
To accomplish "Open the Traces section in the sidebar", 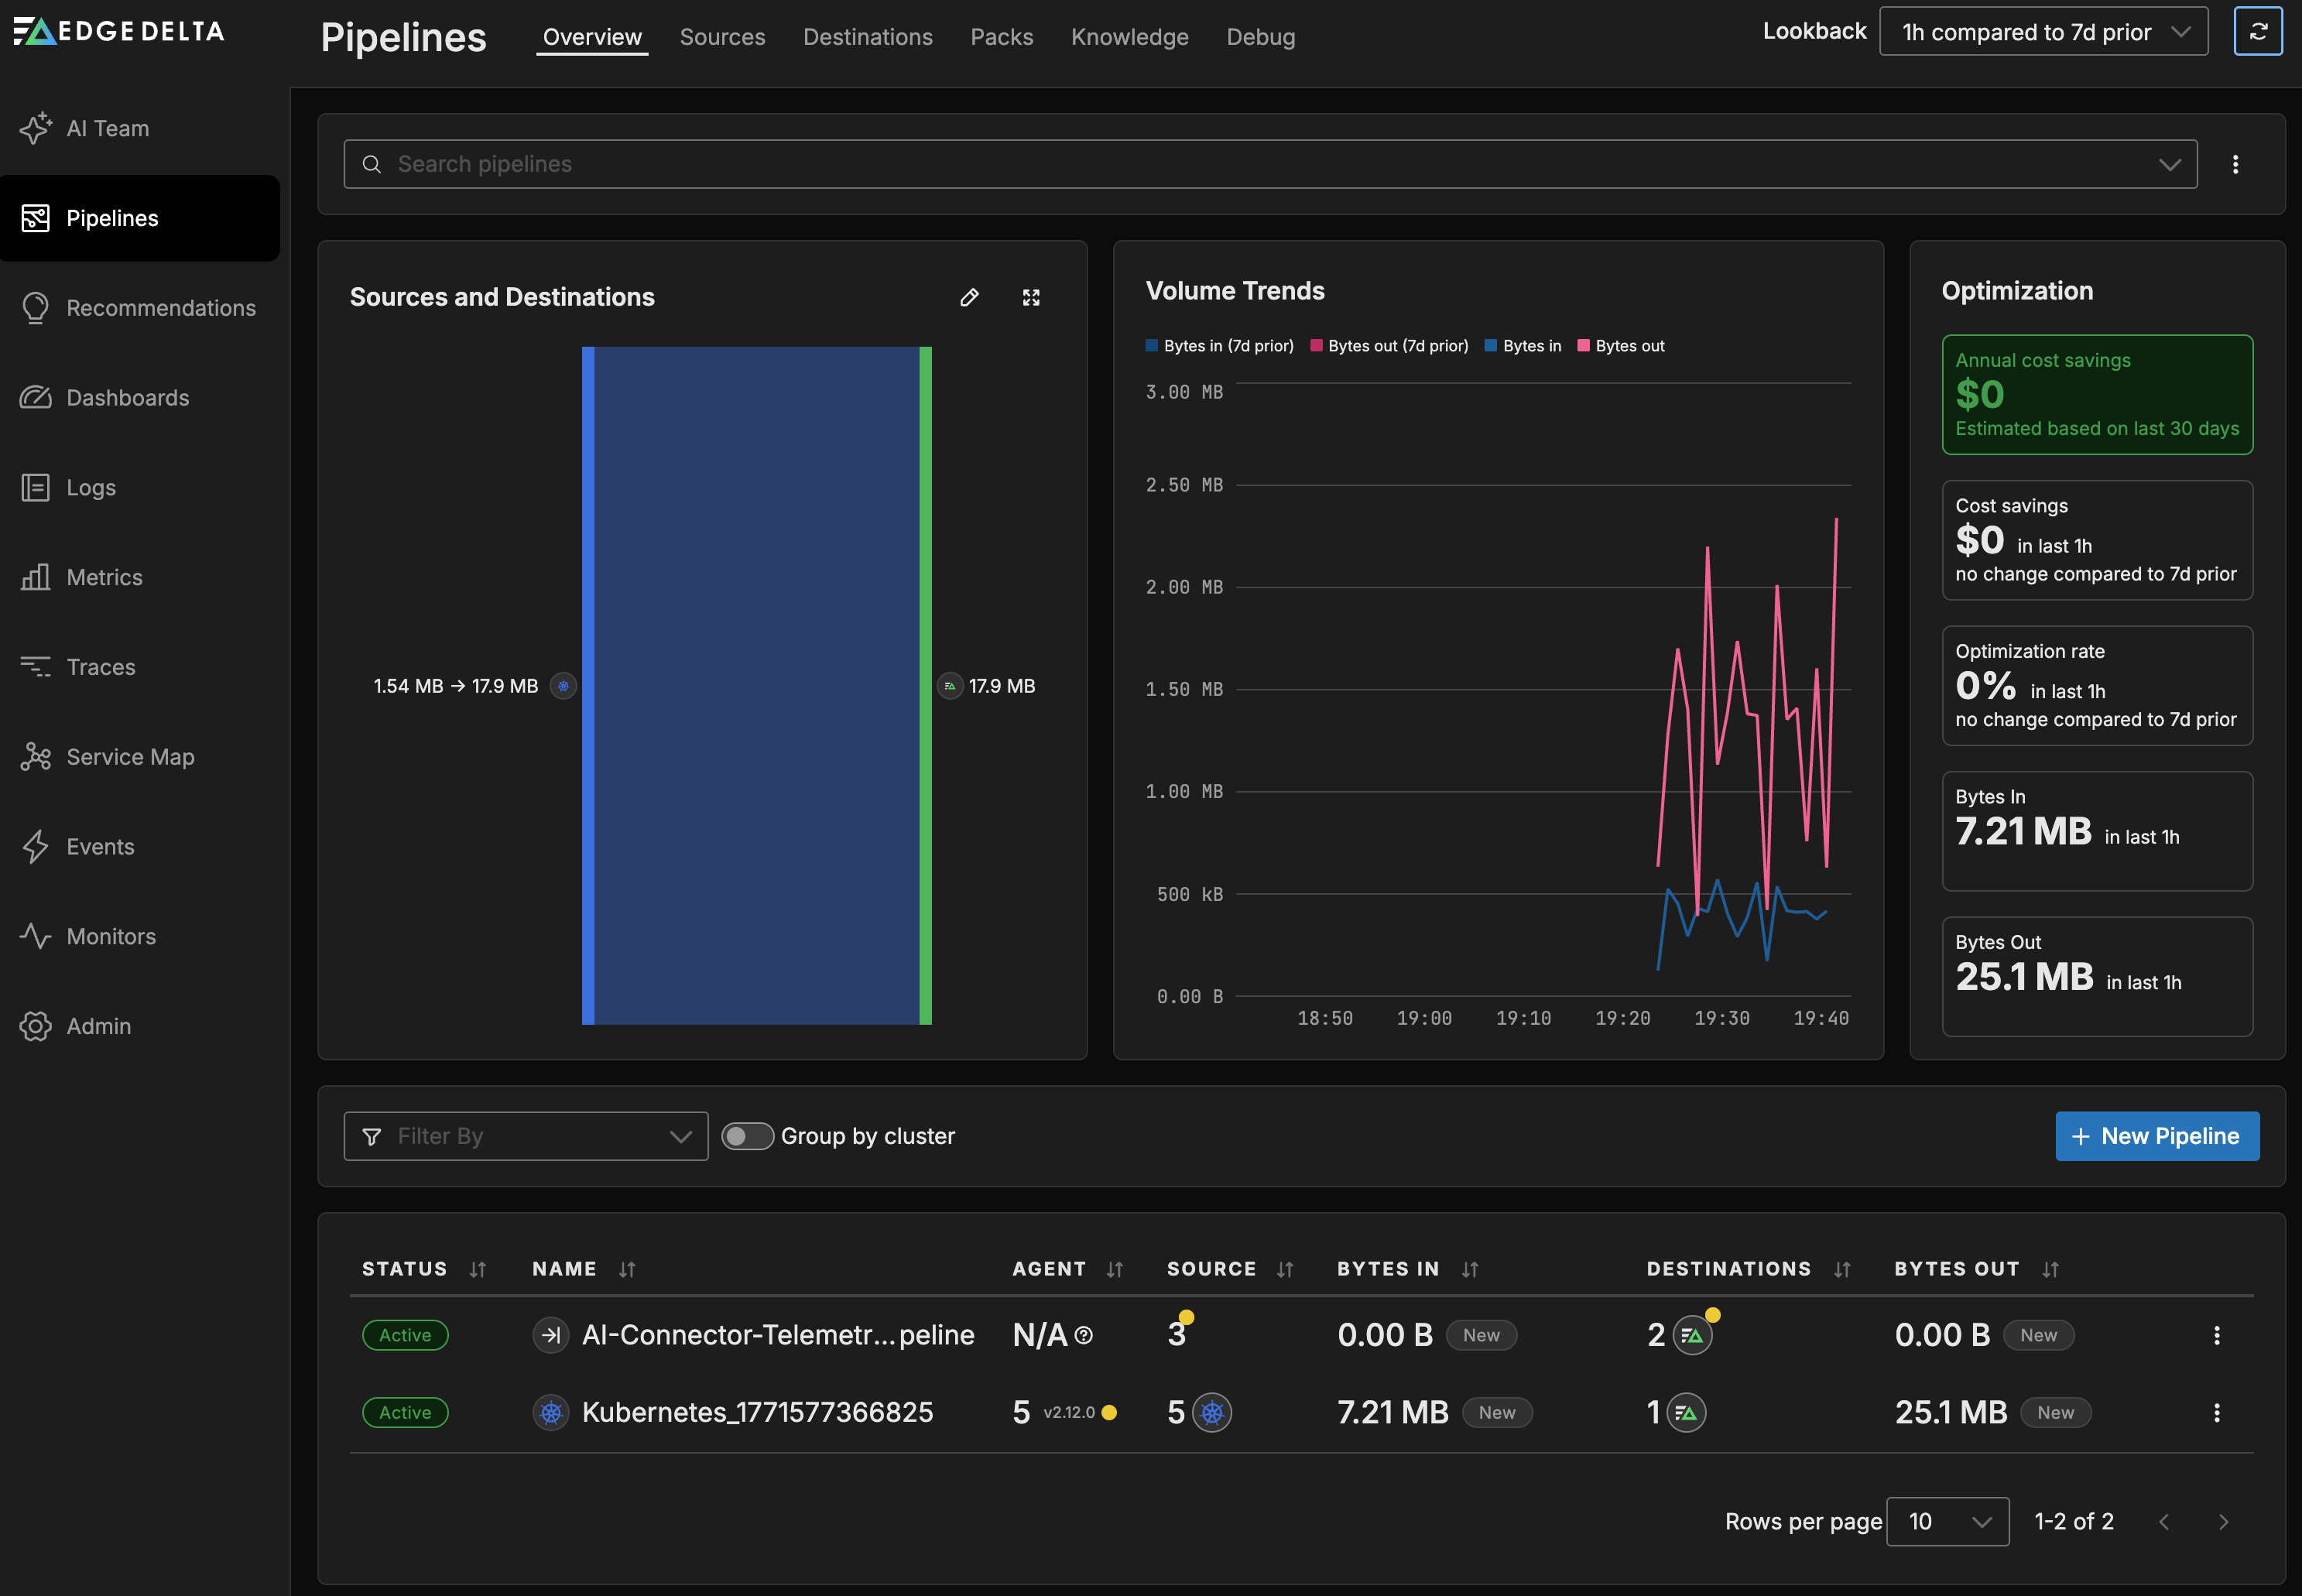I will 100,666.
